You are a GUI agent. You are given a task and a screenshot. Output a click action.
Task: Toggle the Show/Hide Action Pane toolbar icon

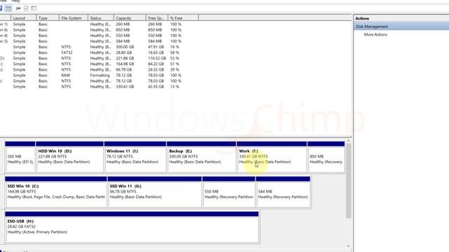click(x=8, y=8)
